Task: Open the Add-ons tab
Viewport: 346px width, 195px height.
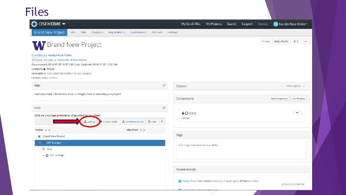Action: pos(157,32)
